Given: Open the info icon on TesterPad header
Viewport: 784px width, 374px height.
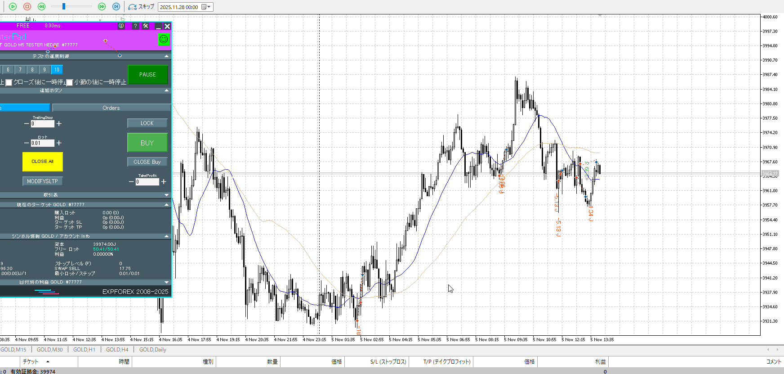Looking at the screenshot, I should pyautogui.click(x=121, y=26).
